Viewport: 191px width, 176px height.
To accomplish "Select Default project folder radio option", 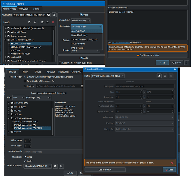I will coord(25,77).
